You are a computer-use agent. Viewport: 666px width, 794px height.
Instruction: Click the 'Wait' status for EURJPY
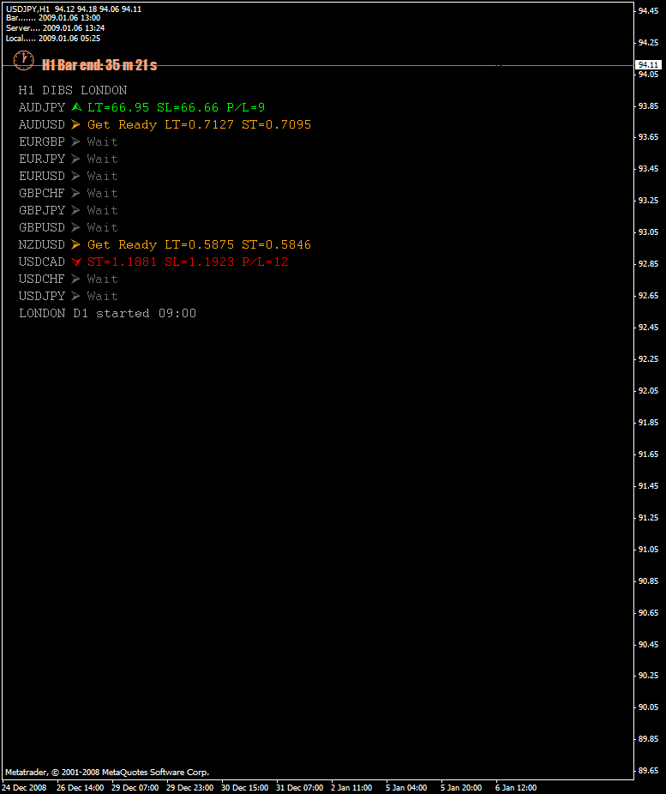pyautogui.click(x=102, y=159)
